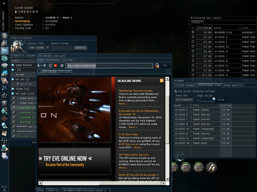
Task: Open Journal book icon
Action: 5,133
